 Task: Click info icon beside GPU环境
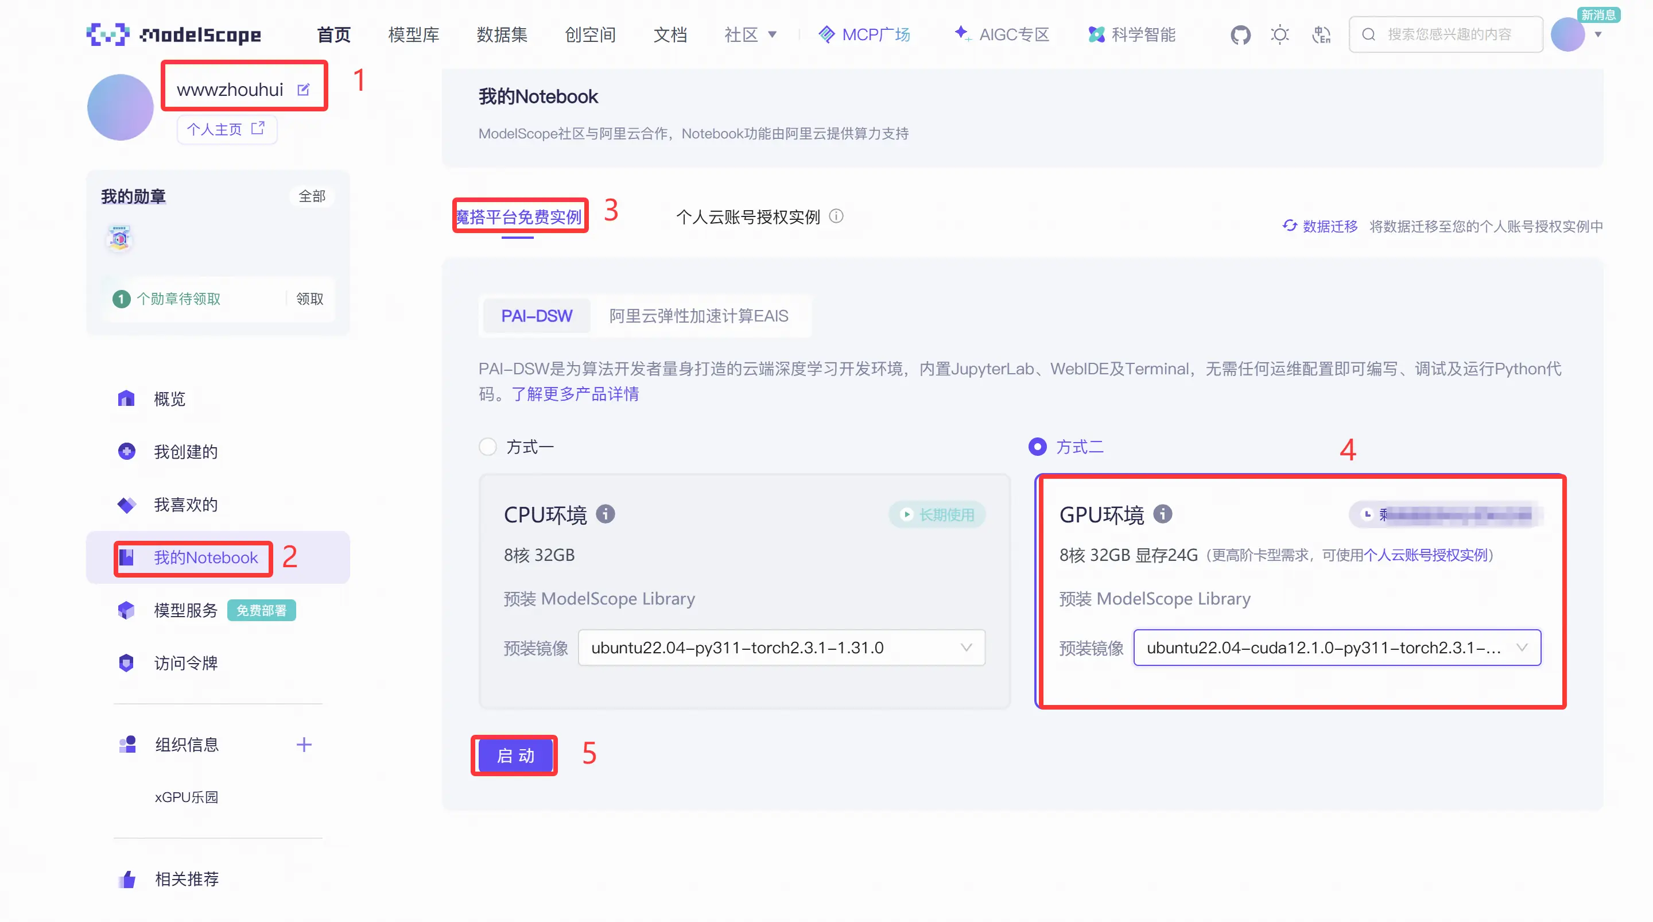coord(1162,514)
